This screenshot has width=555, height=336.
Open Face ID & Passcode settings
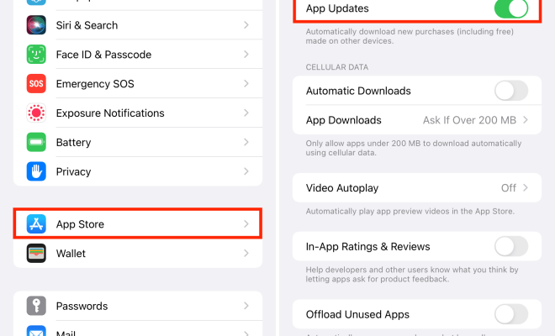[x=138, y=55]
